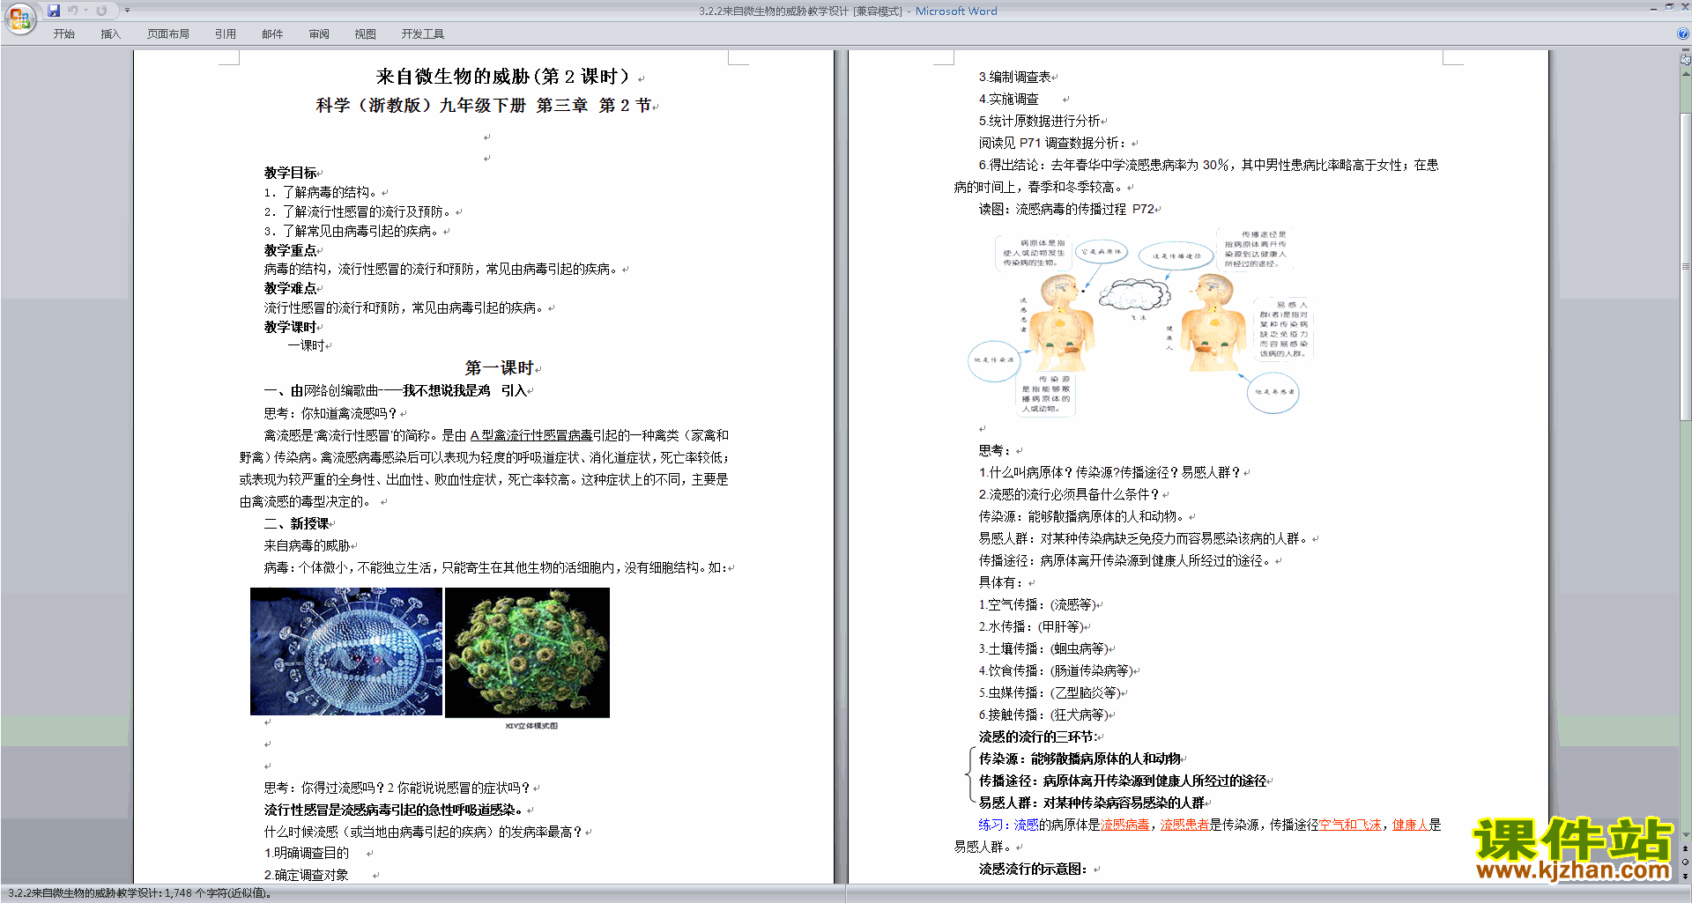Click the red underlined 流感病毒 text

point(1124,825)
